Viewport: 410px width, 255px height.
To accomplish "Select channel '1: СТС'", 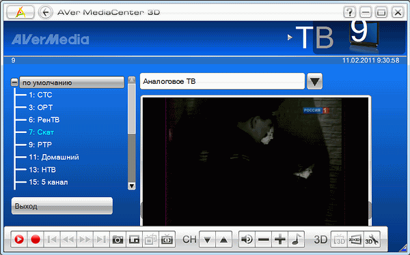I will [x=40, y=95].
